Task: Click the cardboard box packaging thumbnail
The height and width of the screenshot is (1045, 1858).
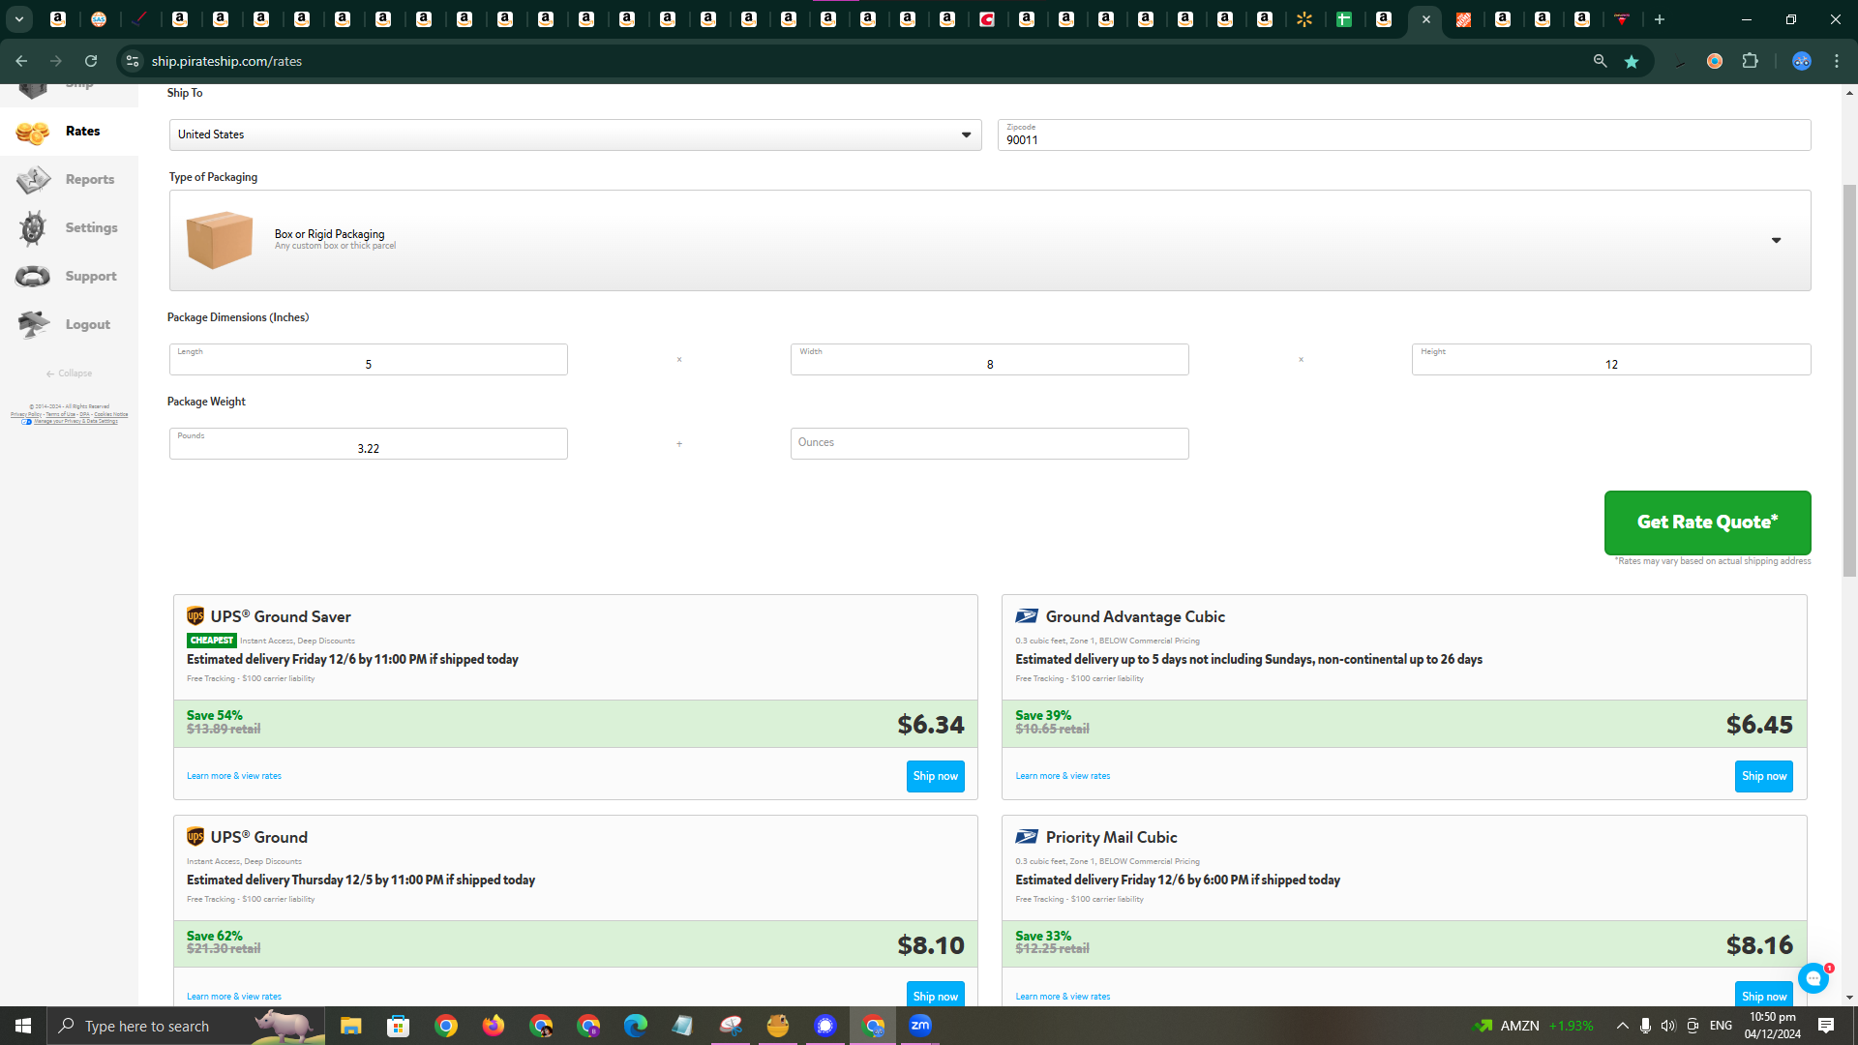Action: point(220,240)
